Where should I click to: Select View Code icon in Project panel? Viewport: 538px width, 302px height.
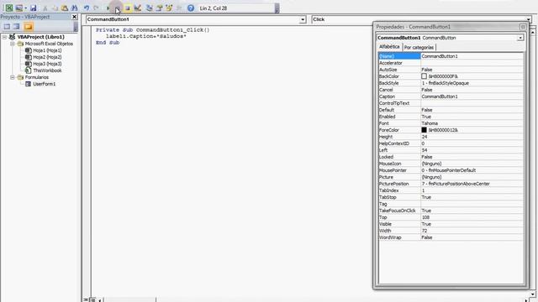pos(7,26)
